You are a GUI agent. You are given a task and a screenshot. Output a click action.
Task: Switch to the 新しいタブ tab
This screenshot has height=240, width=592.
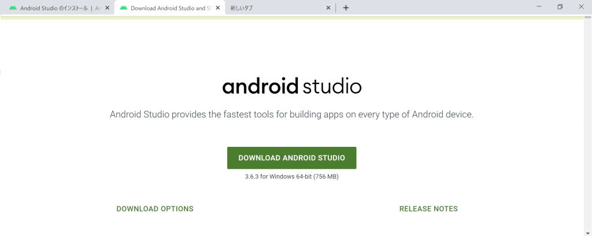(x=272, y=8)
